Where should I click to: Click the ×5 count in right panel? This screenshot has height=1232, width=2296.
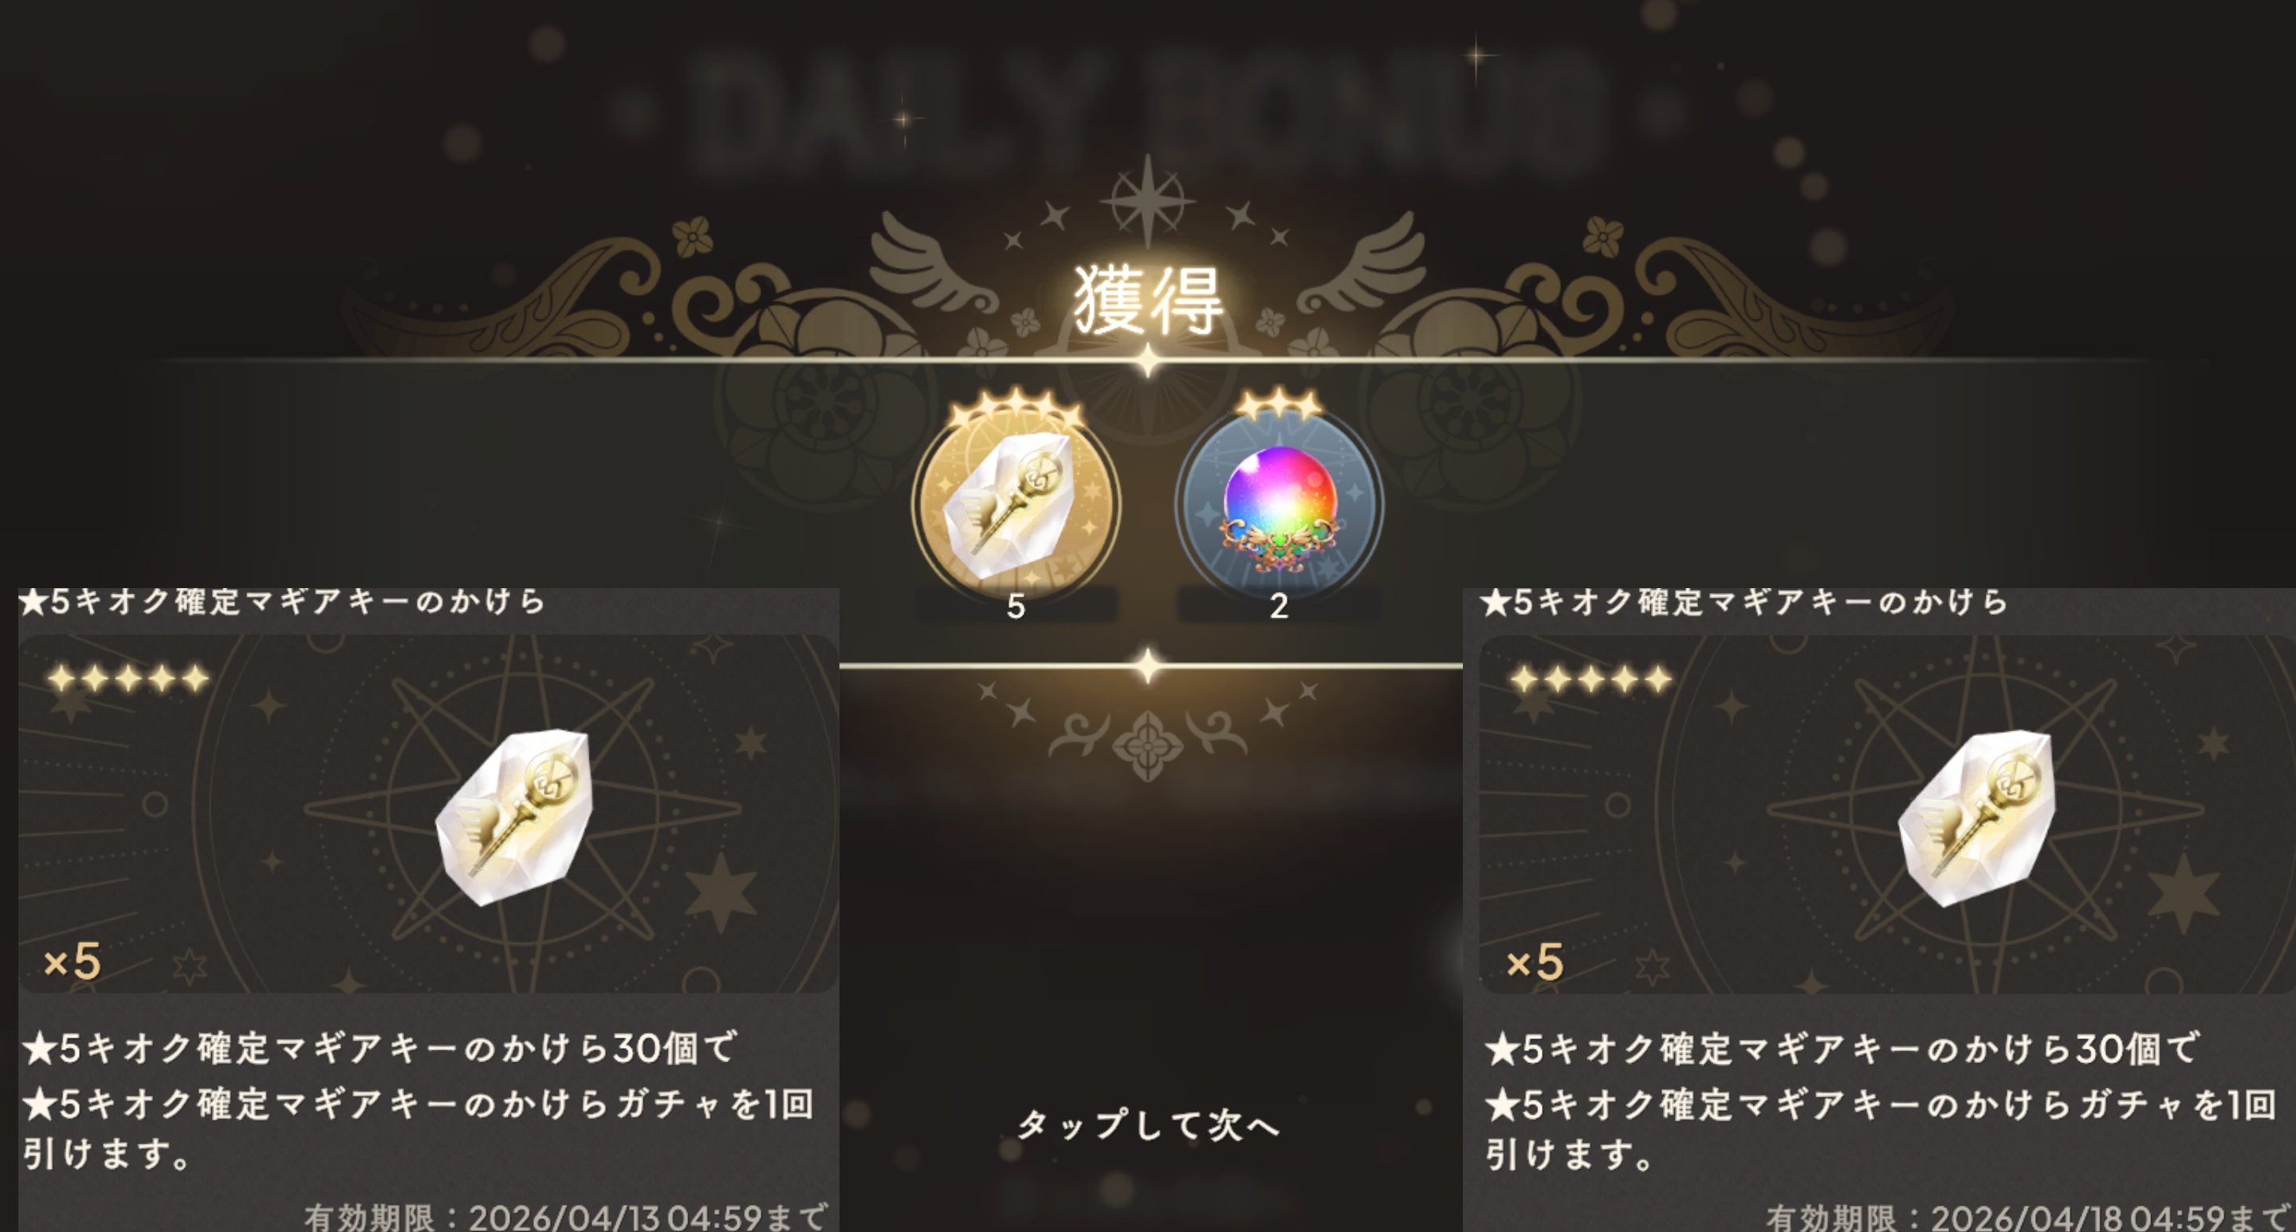click(1535, 962)
